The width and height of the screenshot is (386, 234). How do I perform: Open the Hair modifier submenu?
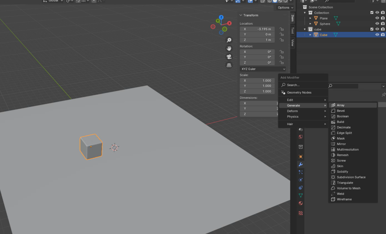[x=303, y=124]
